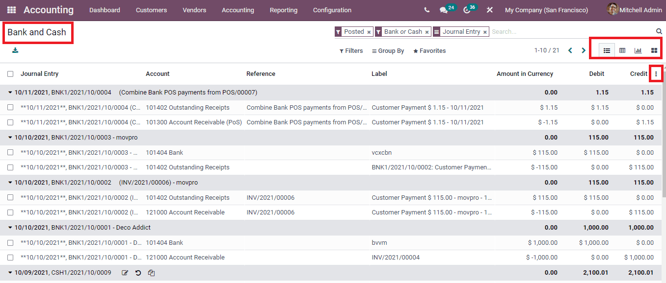Edit the CSH1/2021/10/0009 entry with the pencil icon
The image size is (666, 283).
[x=125, y=273]
